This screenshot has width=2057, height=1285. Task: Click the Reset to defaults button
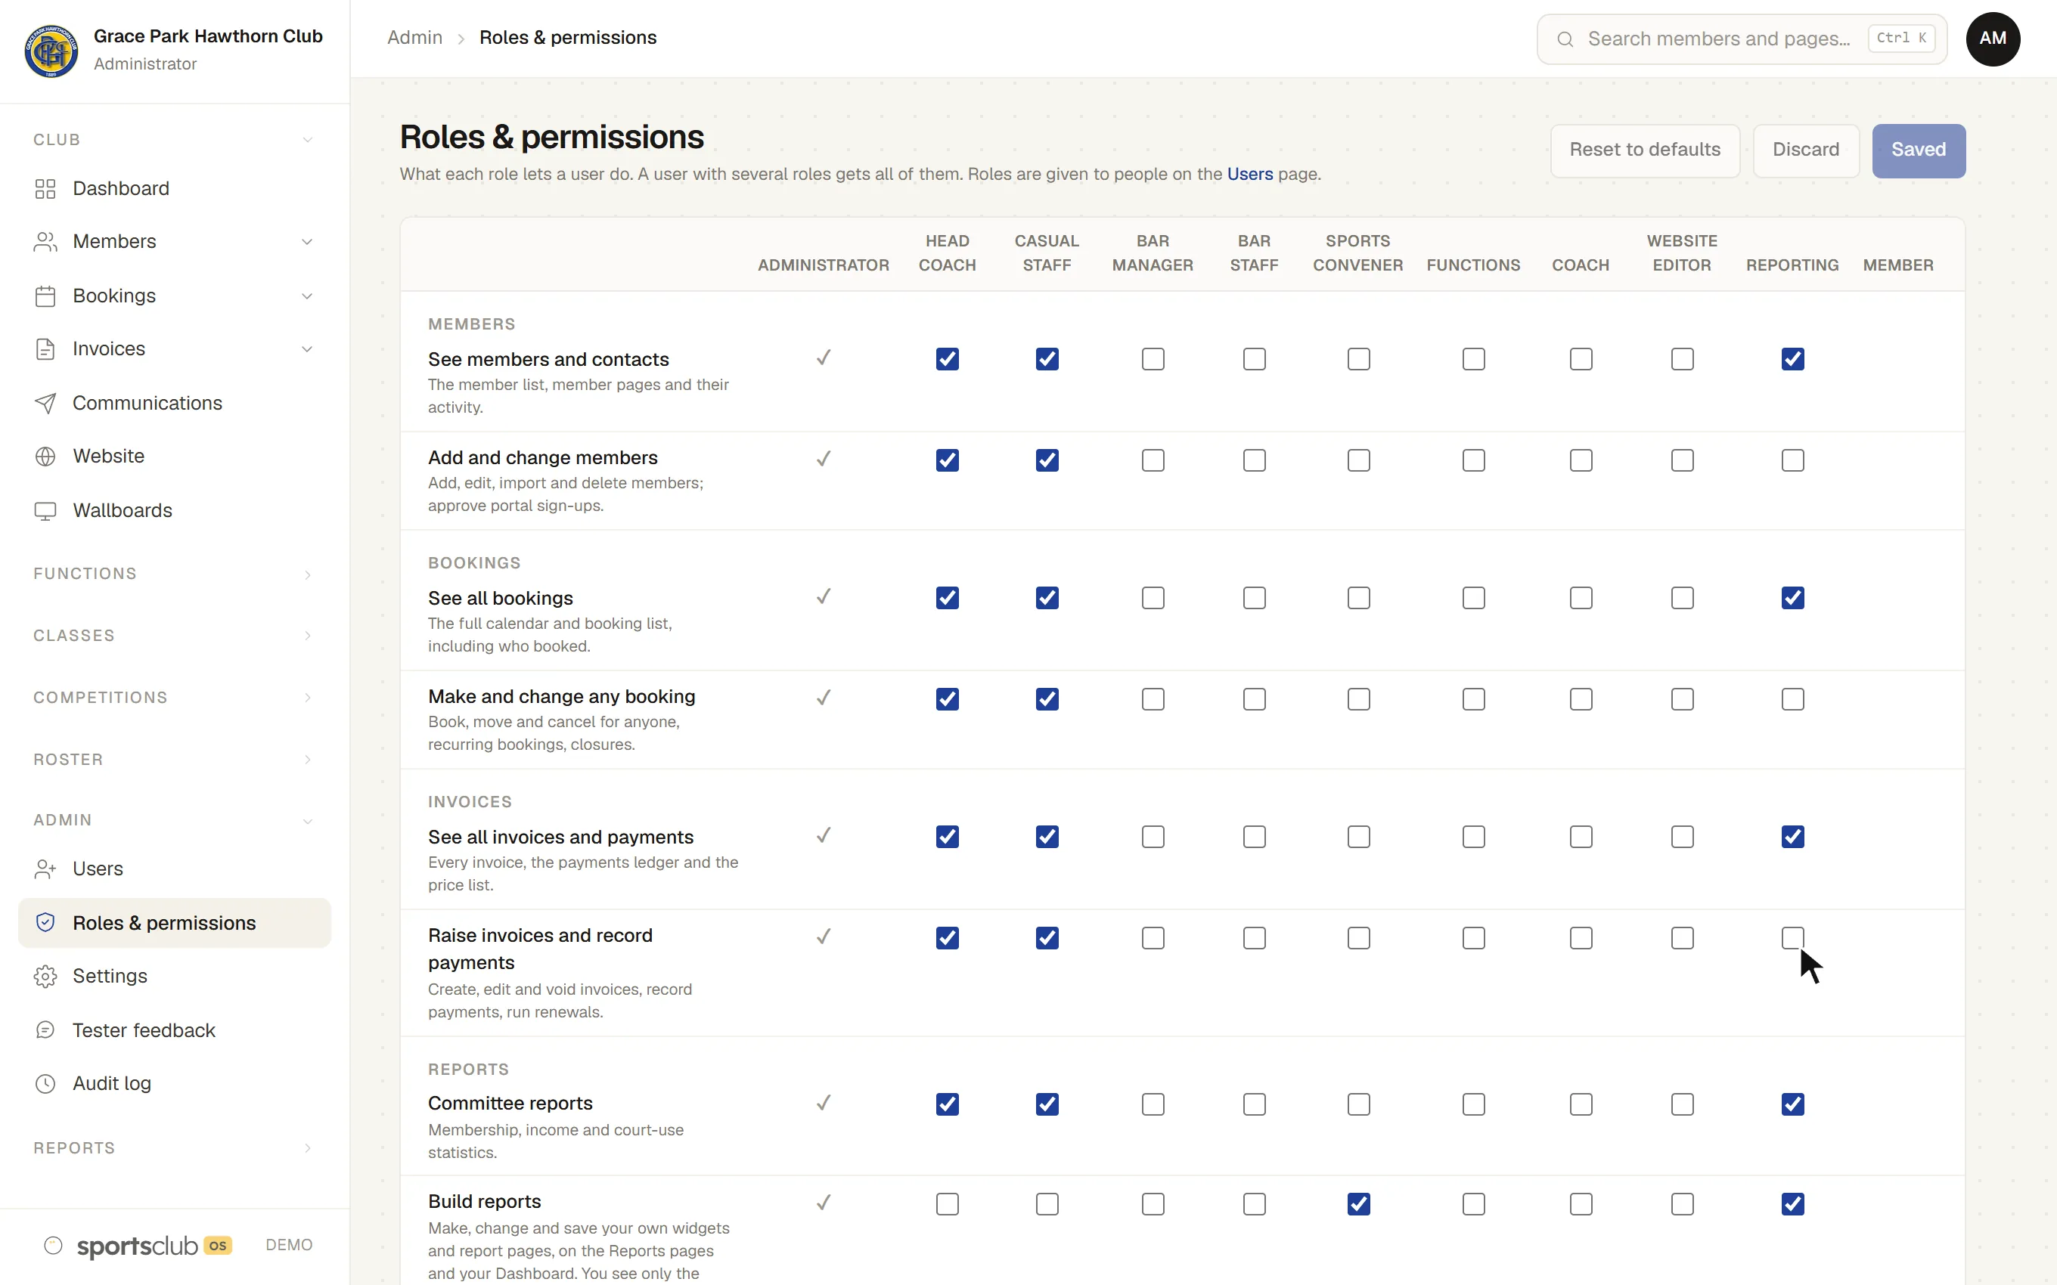coord(1645,150)
